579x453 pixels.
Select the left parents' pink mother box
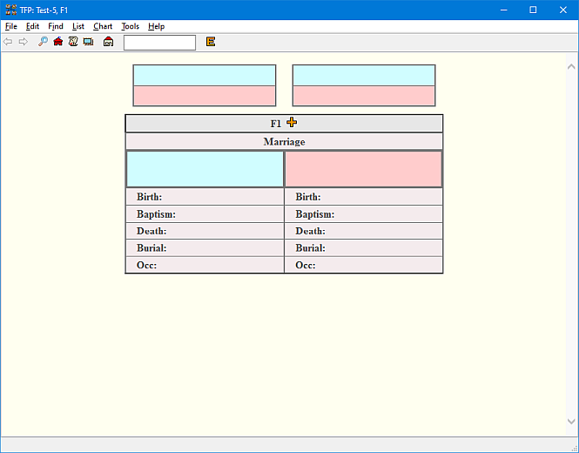(205, 96)
